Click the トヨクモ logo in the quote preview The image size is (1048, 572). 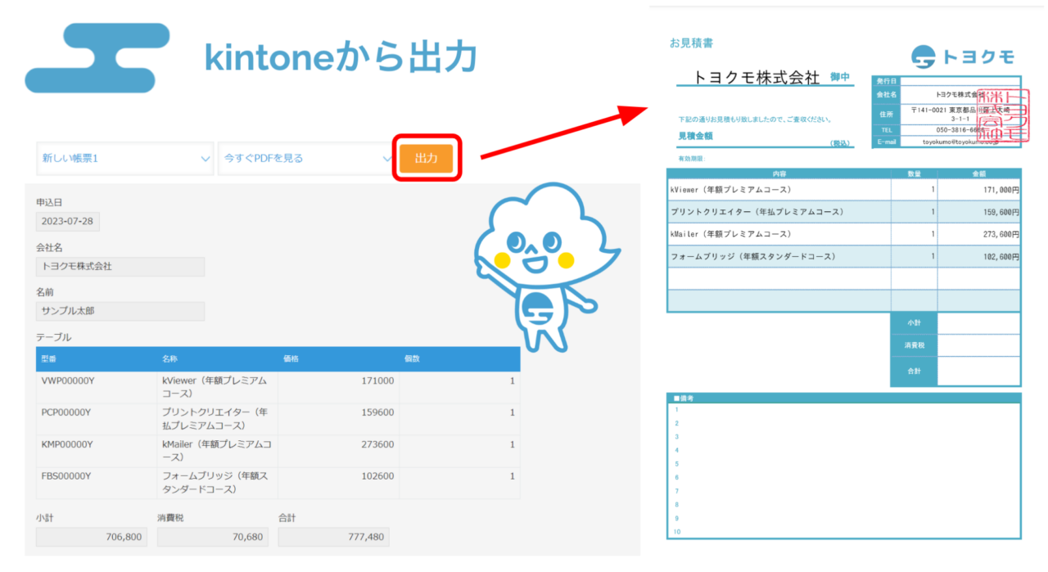tap(964, 56)
